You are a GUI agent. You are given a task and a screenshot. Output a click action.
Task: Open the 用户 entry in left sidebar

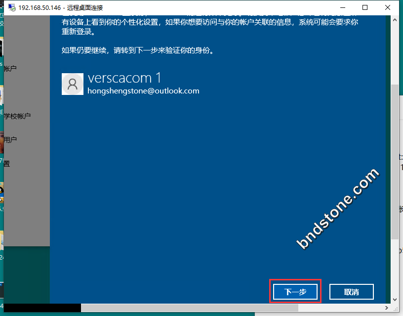click(10, 140)
